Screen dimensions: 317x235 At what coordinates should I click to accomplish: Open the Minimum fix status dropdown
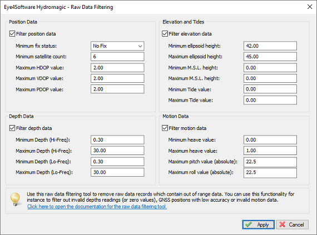click(x=117, y=46)
